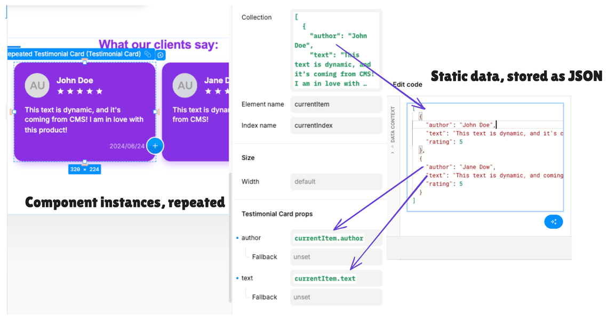The height and width of the screenshot is (320, 608).
Task: Toggle the blue dot beside author prop
Action: pyautogui.click(x=237, y=238)
